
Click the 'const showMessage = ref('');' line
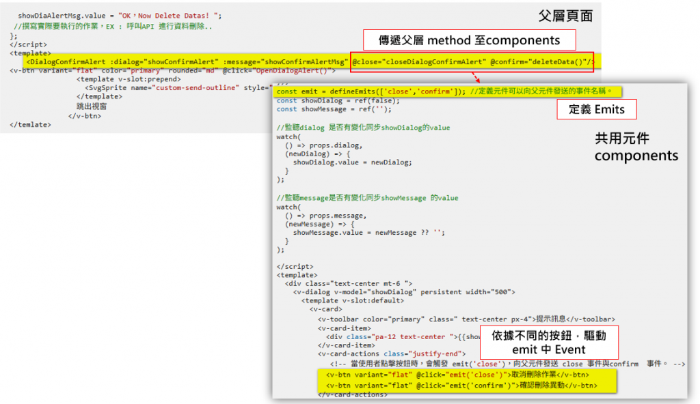click(x=334, y=109)
